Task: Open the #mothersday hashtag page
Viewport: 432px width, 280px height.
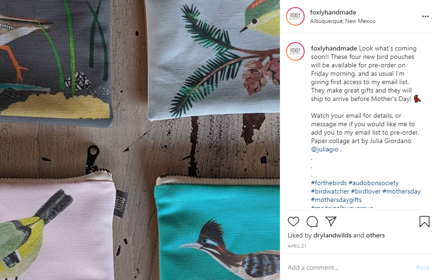Action: point(402,191)
